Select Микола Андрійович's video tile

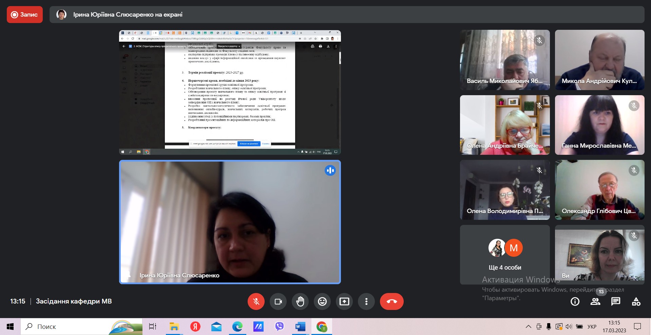pyautogui.click(x=599, y=60)
